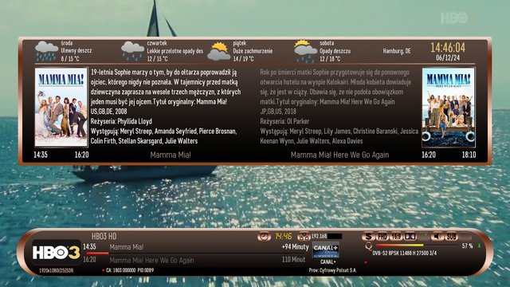The width and height of the screenshot is (510, 287).
Task: Click the clock icon beside 14:46
Action: click(x=264, y=237)
